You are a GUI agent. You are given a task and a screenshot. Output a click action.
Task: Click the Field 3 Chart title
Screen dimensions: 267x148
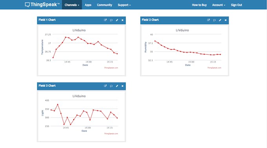click(x=47, y=86)
